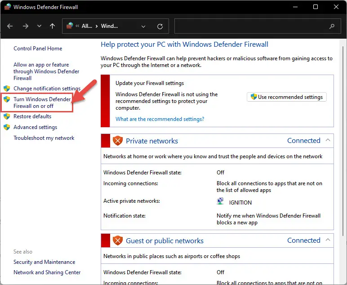The image size is (347, 285).
Task: Click the vertical scrollbar
Action: point(343,142)
